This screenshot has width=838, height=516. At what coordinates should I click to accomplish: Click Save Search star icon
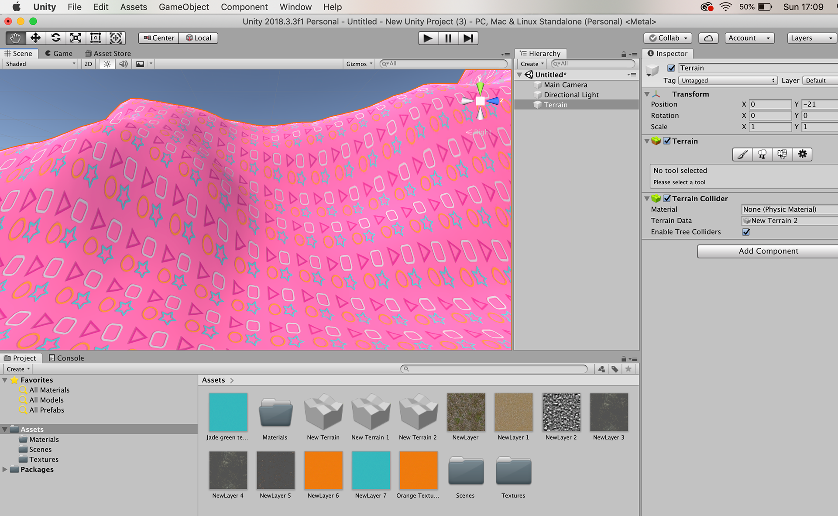click(x=628, y=369)
